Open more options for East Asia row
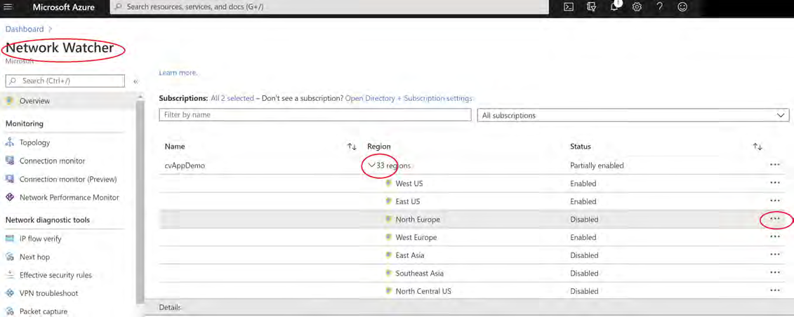 (x=774, y=255)
